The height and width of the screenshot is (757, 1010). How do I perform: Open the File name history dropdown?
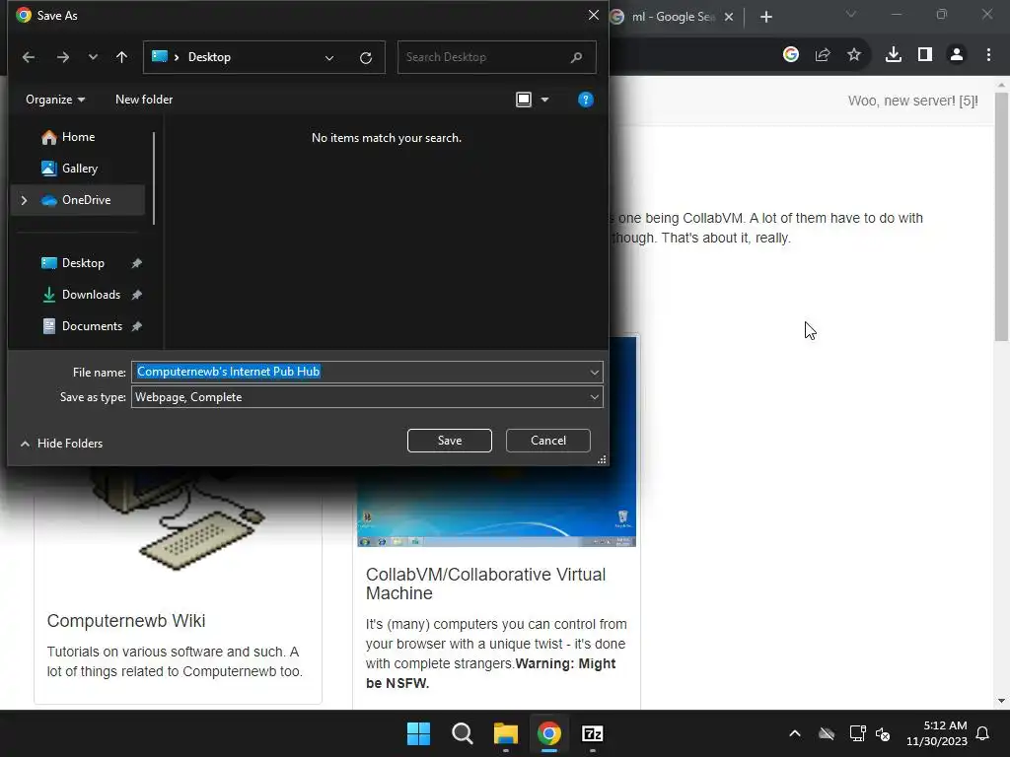594,372
